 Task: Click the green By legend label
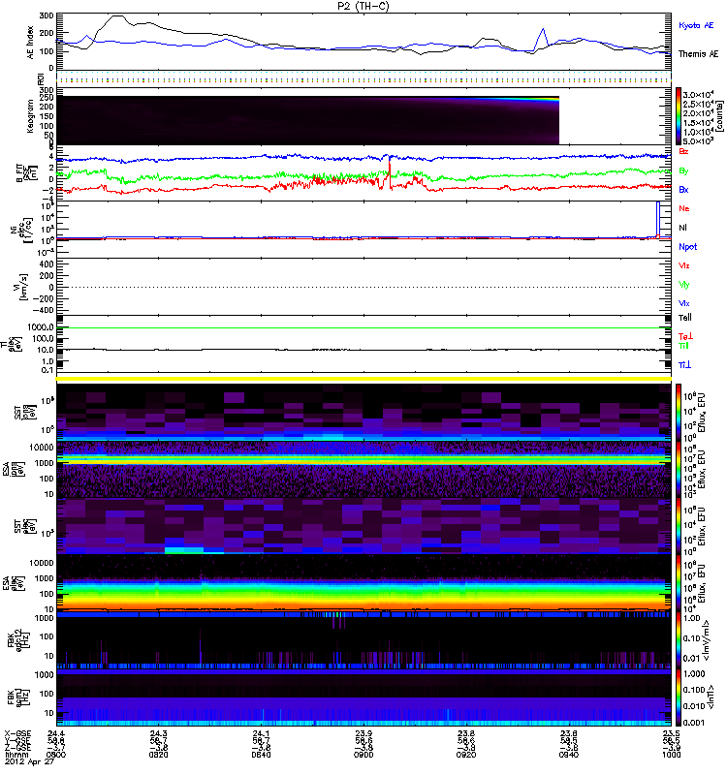click(x=684, y=170)
